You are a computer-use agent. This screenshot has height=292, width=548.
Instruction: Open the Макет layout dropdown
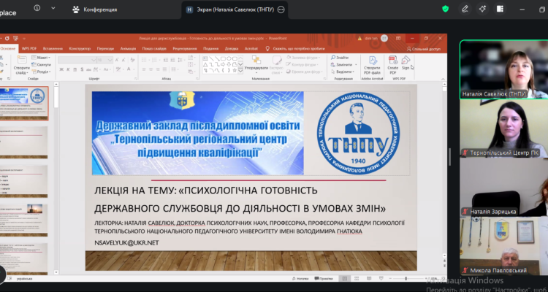point(42,57)
